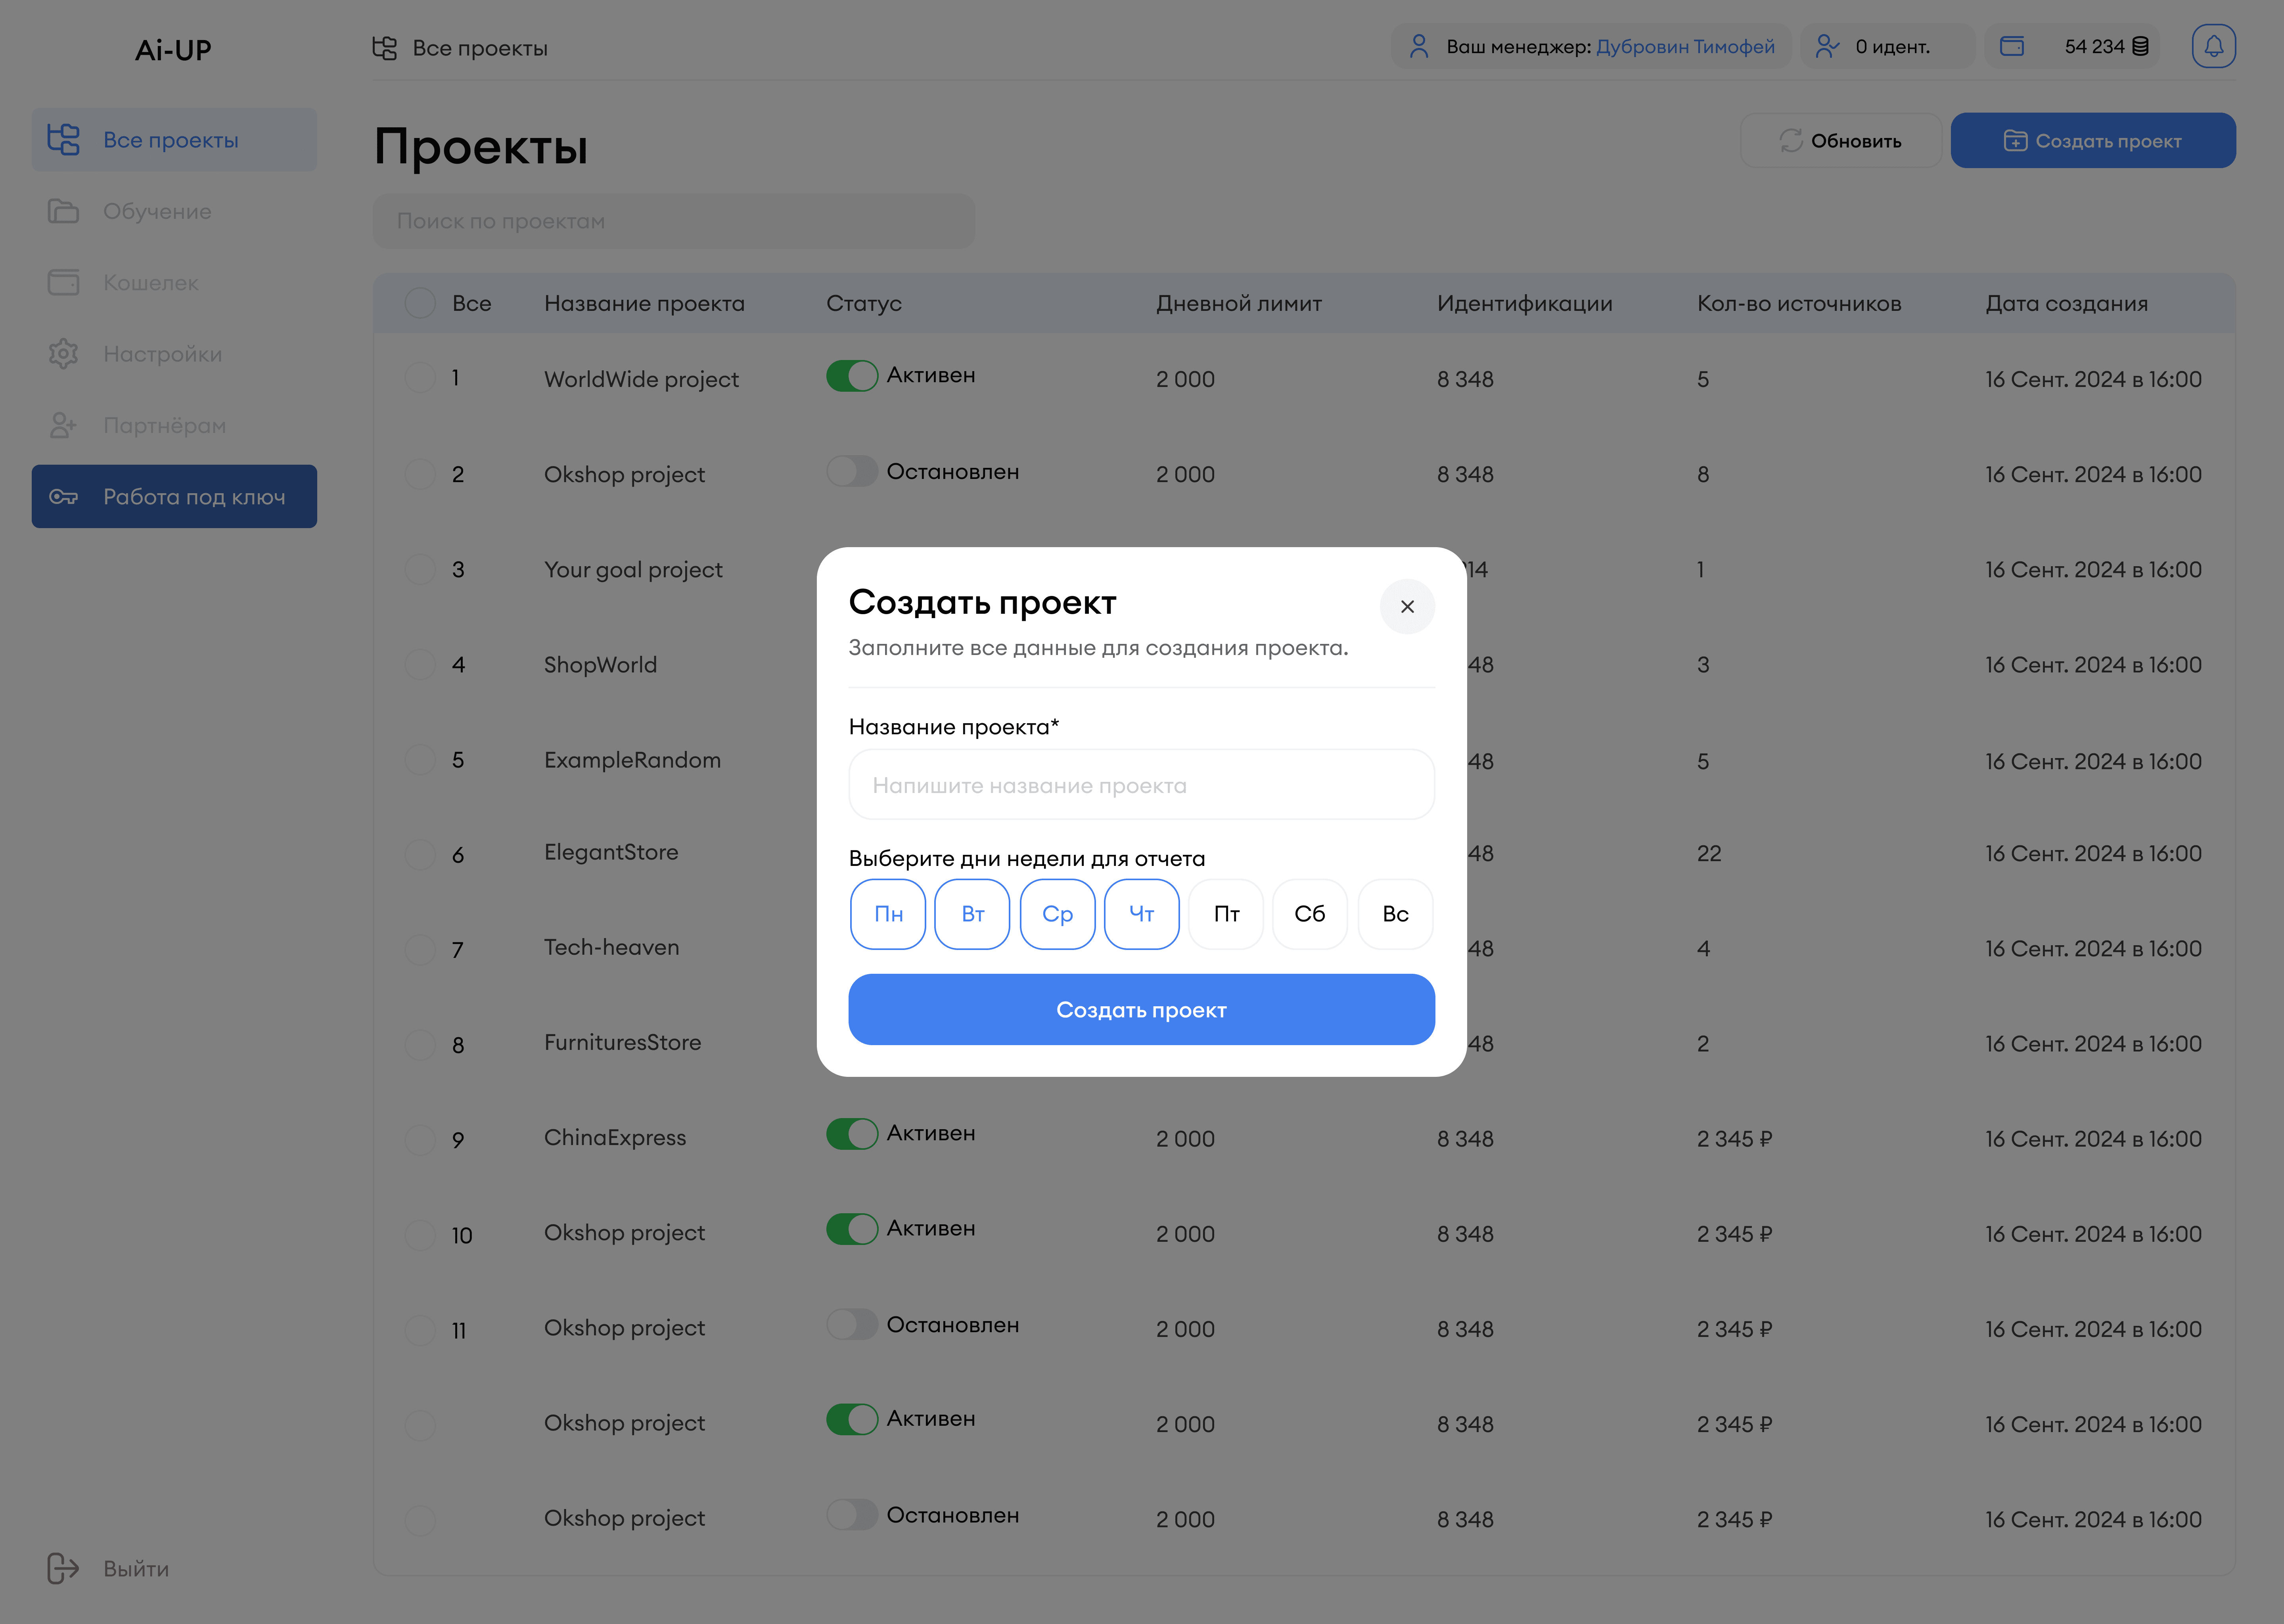Click the Обучение folder icon
This screenshot has height=1624, width=2284.
click(x=63, y=211)
